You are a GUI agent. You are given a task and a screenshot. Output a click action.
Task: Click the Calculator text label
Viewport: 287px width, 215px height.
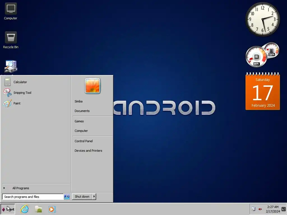click(20, 82)
